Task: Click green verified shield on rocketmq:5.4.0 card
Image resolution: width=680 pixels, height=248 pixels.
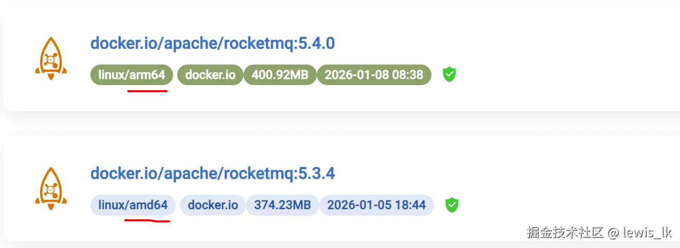Action: 449,75
